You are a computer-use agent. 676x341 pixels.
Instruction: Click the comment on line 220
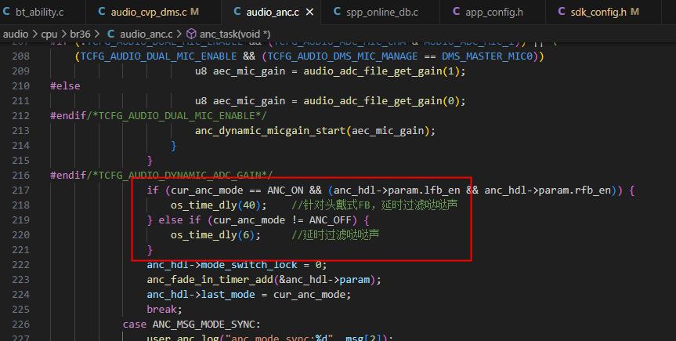pyautogui.click(x=335, y=235)
